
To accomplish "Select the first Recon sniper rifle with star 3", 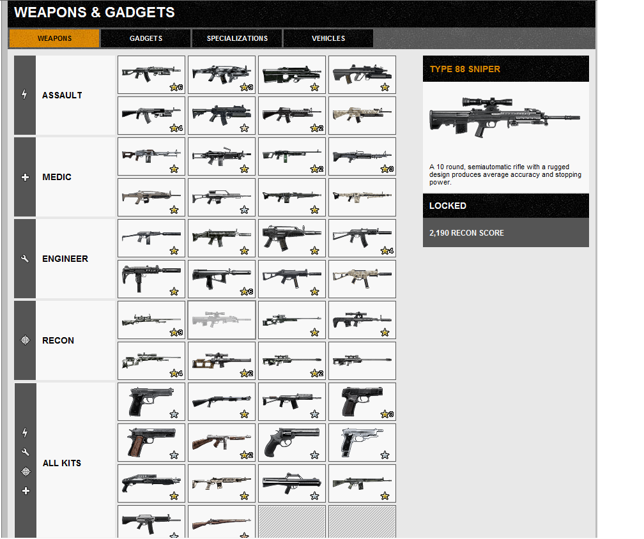I will pos(151,320).
